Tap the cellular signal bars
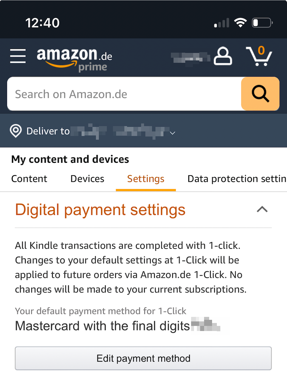287x389 pixels. [222, 23]
